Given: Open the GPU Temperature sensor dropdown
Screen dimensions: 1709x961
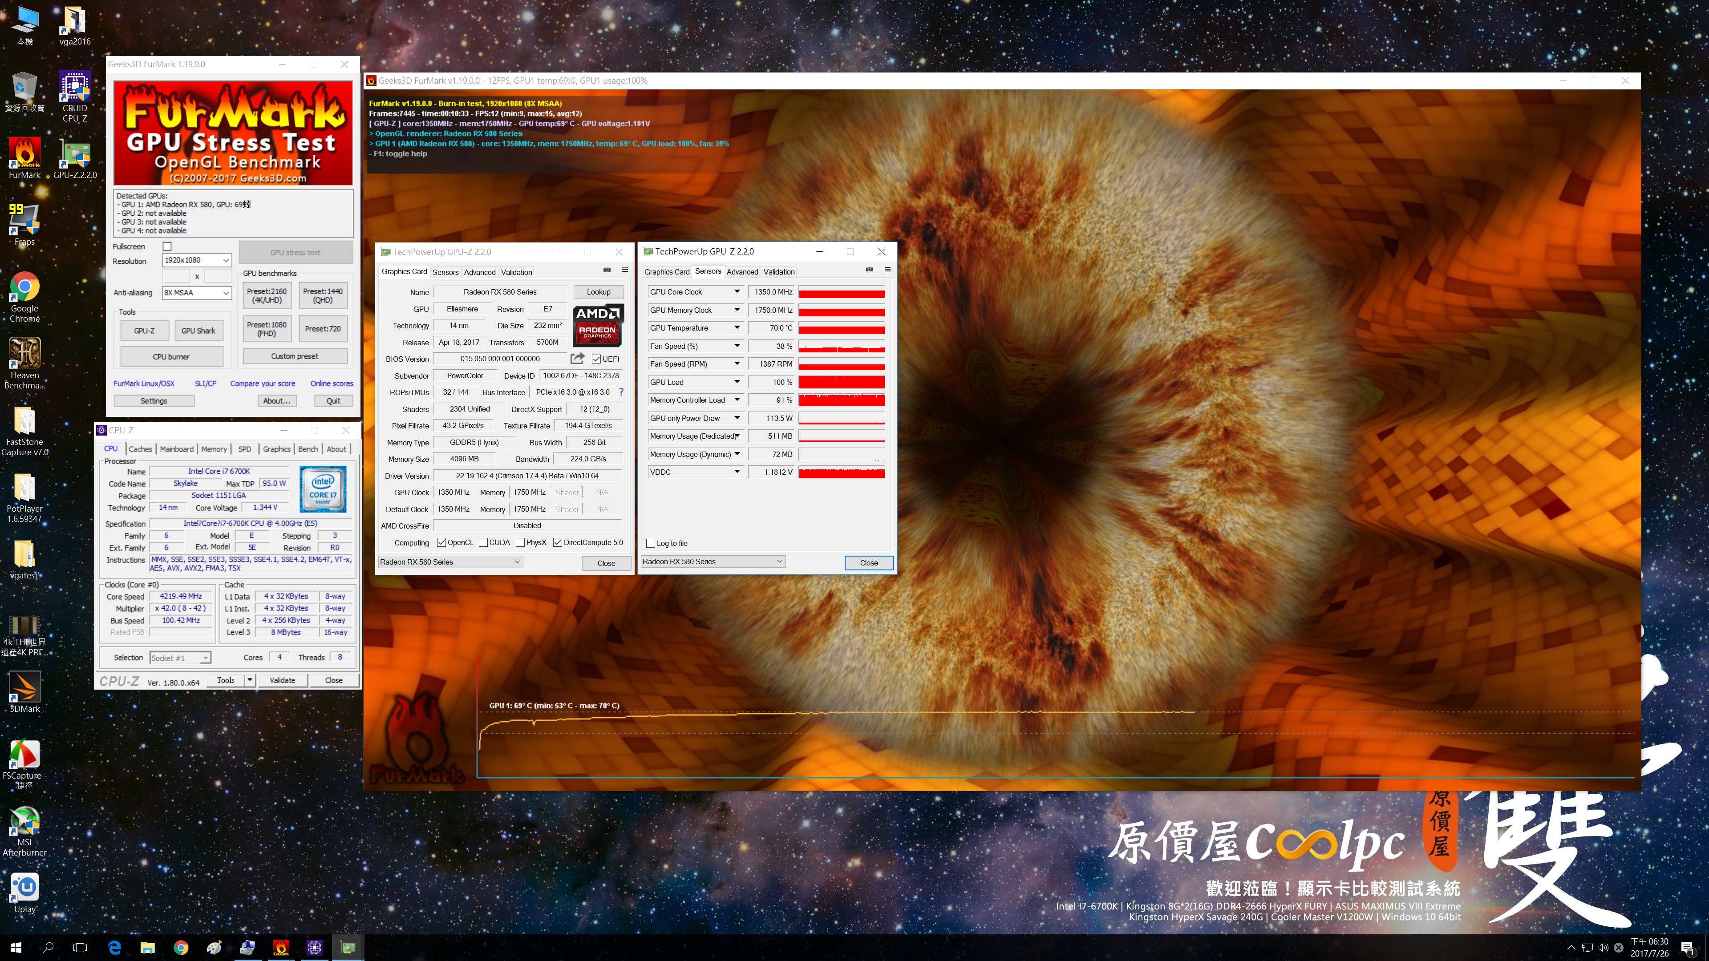Looking at the screenshot, I should tap(737, 327).
